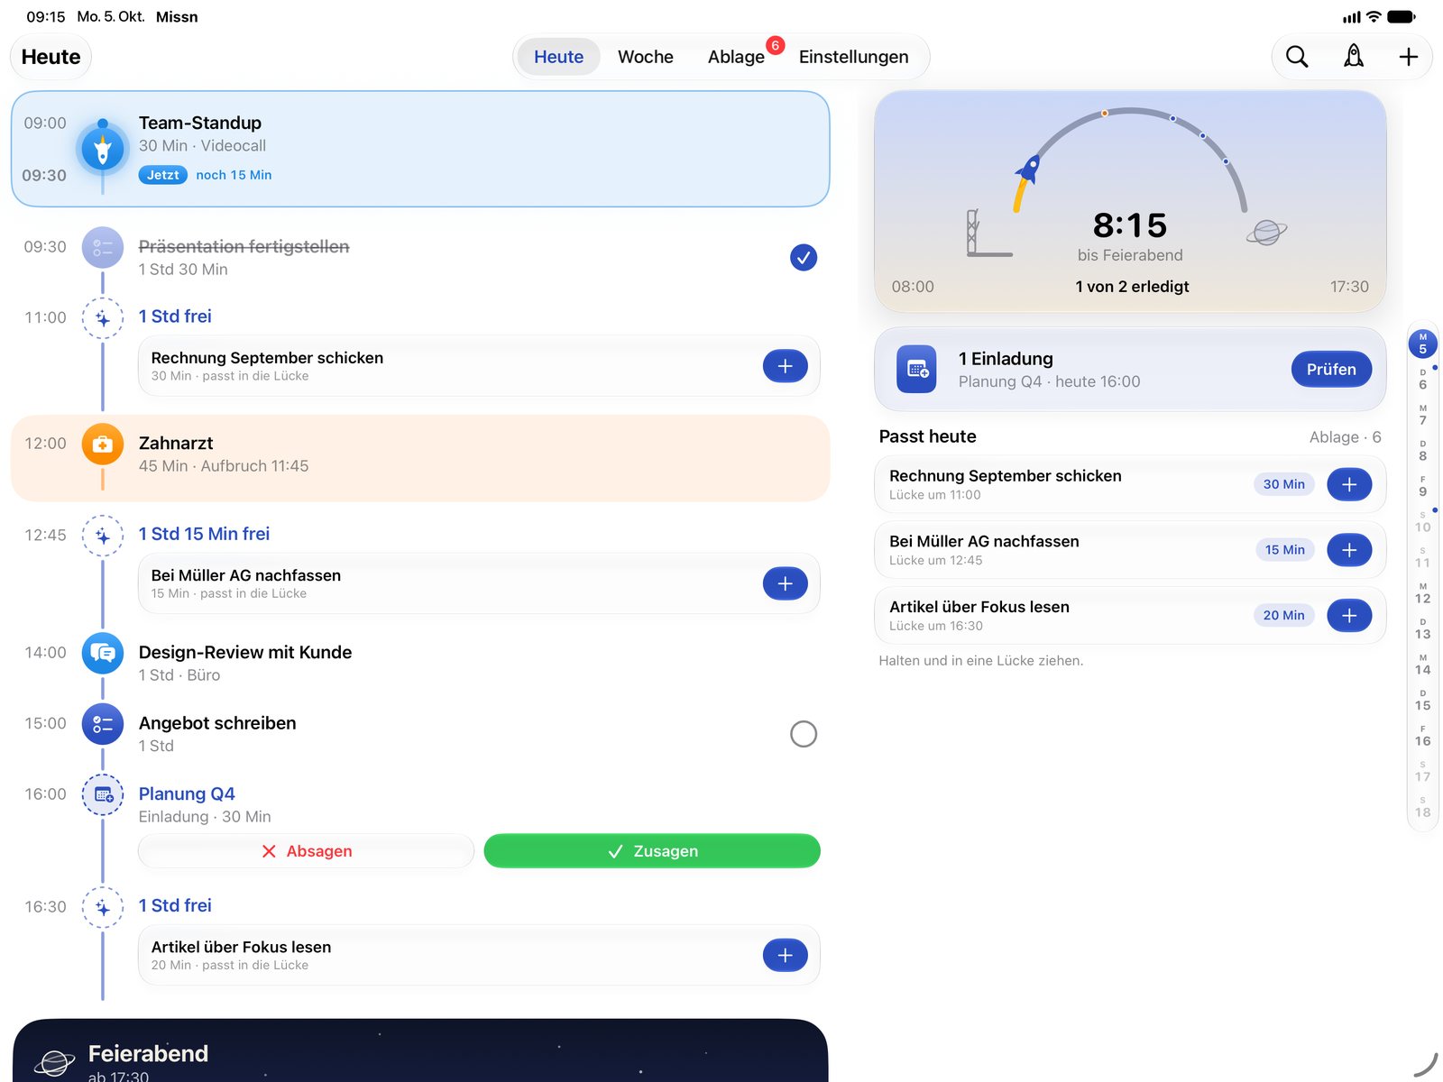
Task: Accept Planung Q4 with Zusagen
Action: point(652,851)
